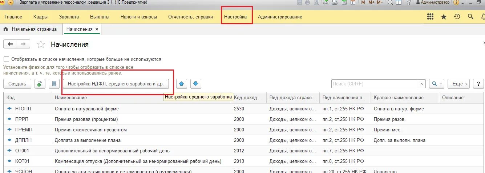
Task: Open the Налоги и взносы section
Action: coord(139,17)
